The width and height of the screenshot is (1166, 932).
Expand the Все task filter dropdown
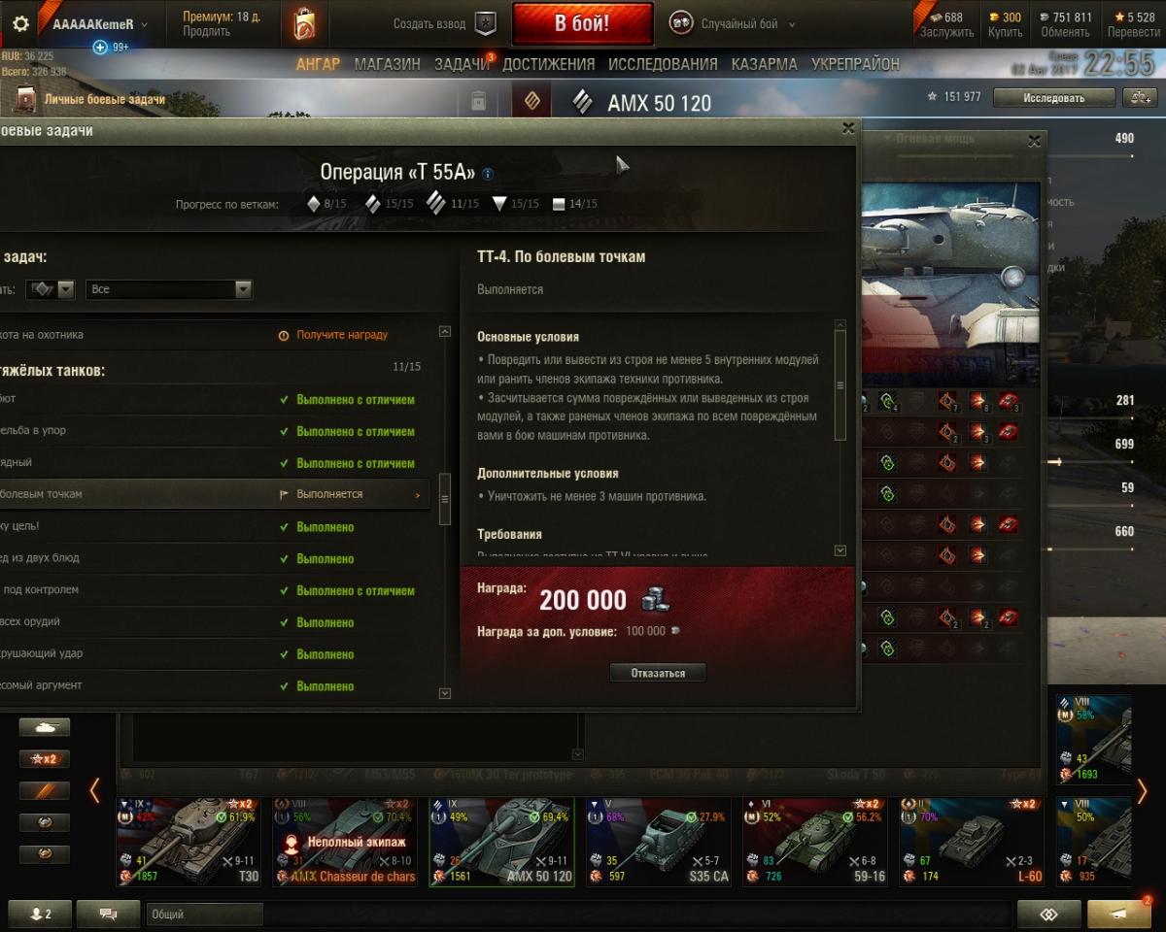coord(169,289)
